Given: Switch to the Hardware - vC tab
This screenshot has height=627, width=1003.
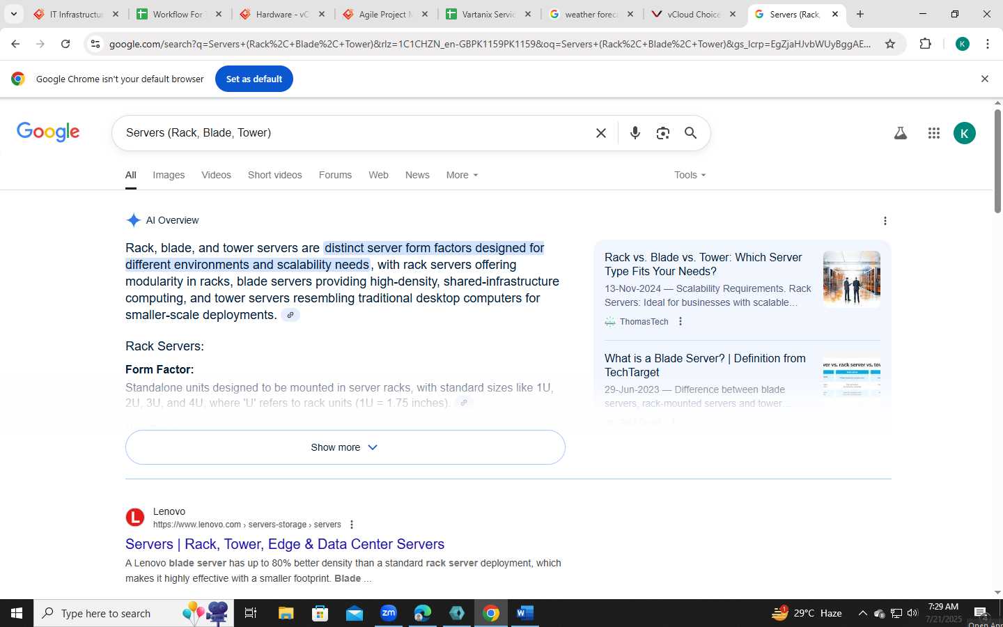Looking at the screenshot, I should (281, 14).
